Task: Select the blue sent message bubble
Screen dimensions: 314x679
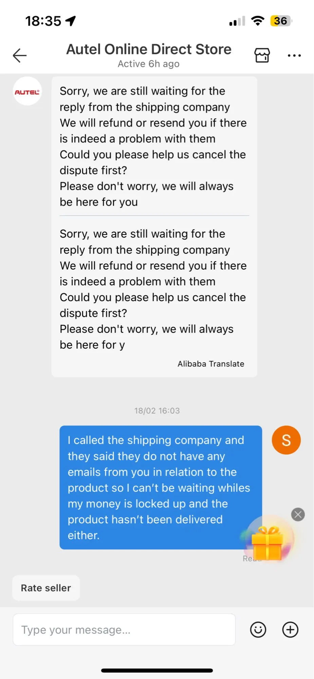Action: (x=161, y=488)
